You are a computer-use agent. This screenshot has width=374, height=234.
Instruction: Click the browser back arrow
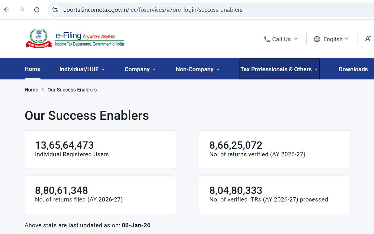(7, 10)
